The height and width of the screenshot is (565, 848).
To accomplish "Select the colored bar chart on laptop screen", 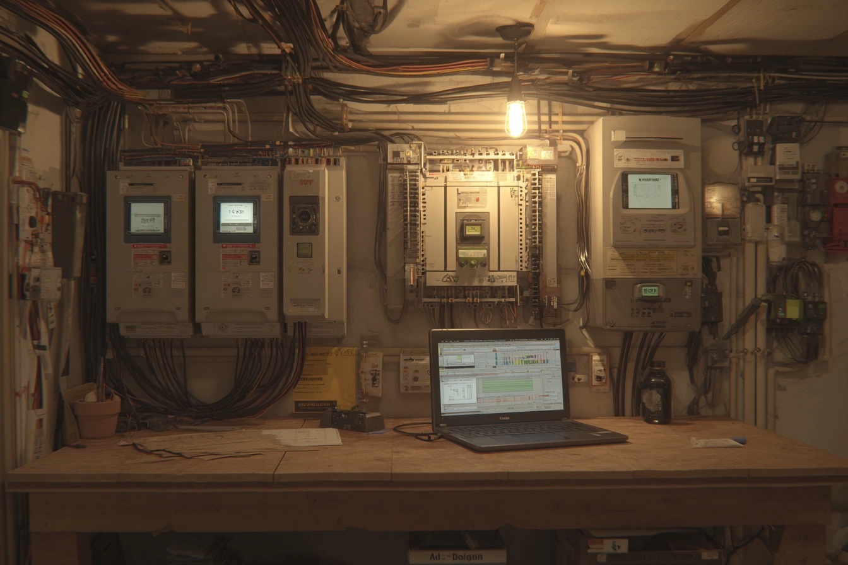I will point(522,359).
